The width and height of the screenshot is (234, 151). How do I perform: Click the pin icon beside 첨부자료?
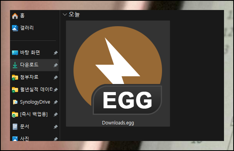(56, 77)
